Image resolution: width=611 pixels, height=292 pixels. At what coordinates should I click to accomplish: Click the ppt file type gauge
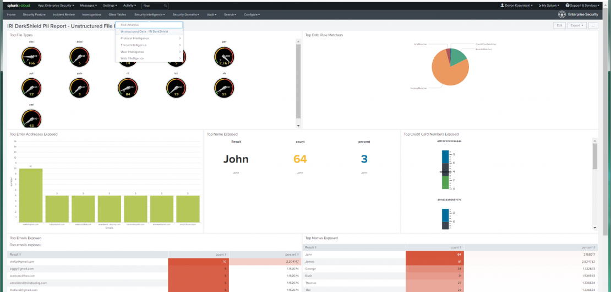point(31,88)
